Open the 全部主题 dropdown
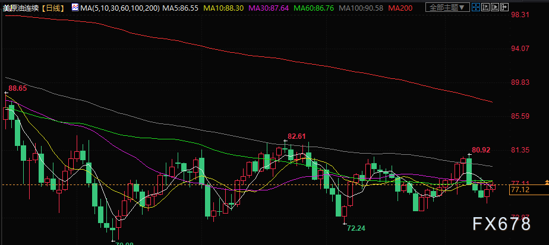The image size is (549, 245). (x=447, y=7)
